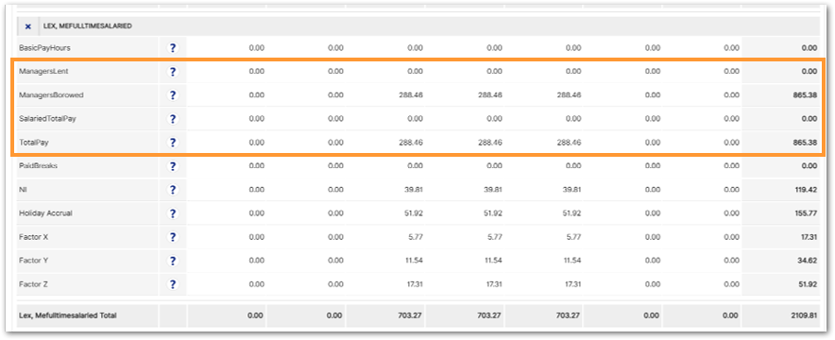Screen dimensions: 835x340
Task: Open the ManagersLent question mark help
Action: click(x=172, y=71)
